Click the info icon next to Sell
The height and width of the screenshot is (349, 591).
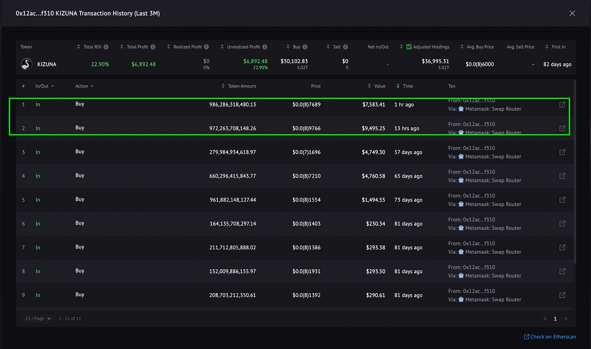pyautogui.click(x=345, y=47)
